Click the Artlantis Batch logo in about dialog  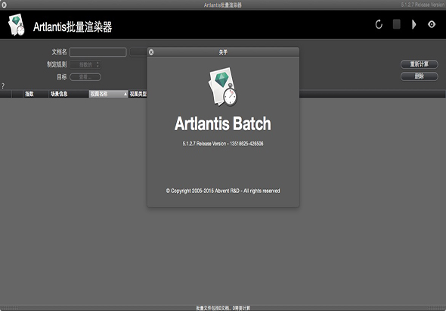pyautogui.click(x=223, y=86)
